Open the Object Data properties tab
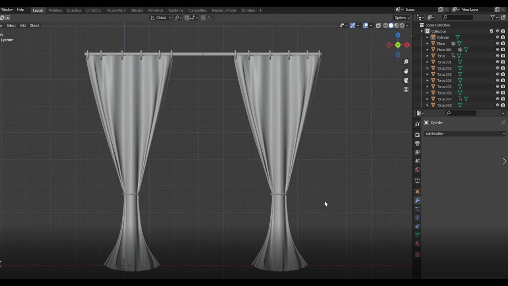The image size is (508, 286). 417,235
